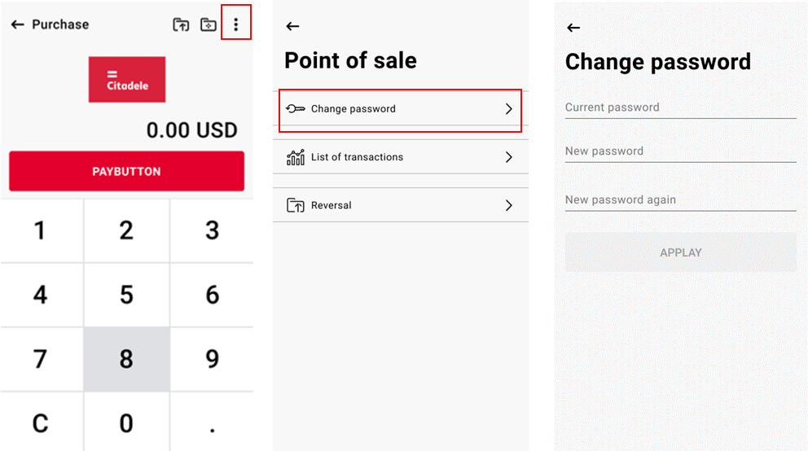The height and width of the screenshot is (451, 808).
Task: Tap the highlighted 8 key on keypad
Action: [127, 359]
